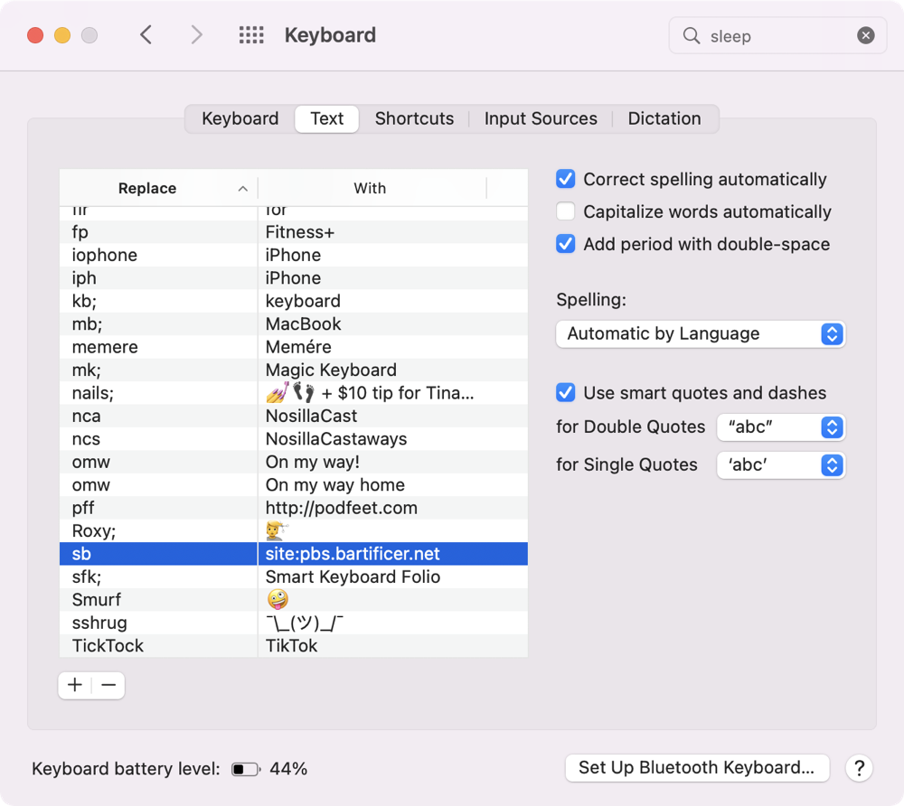This screenshot has width=904, height=806.
Task: Open the Single Quotes style dropdown
Action: tap(781, 464)
